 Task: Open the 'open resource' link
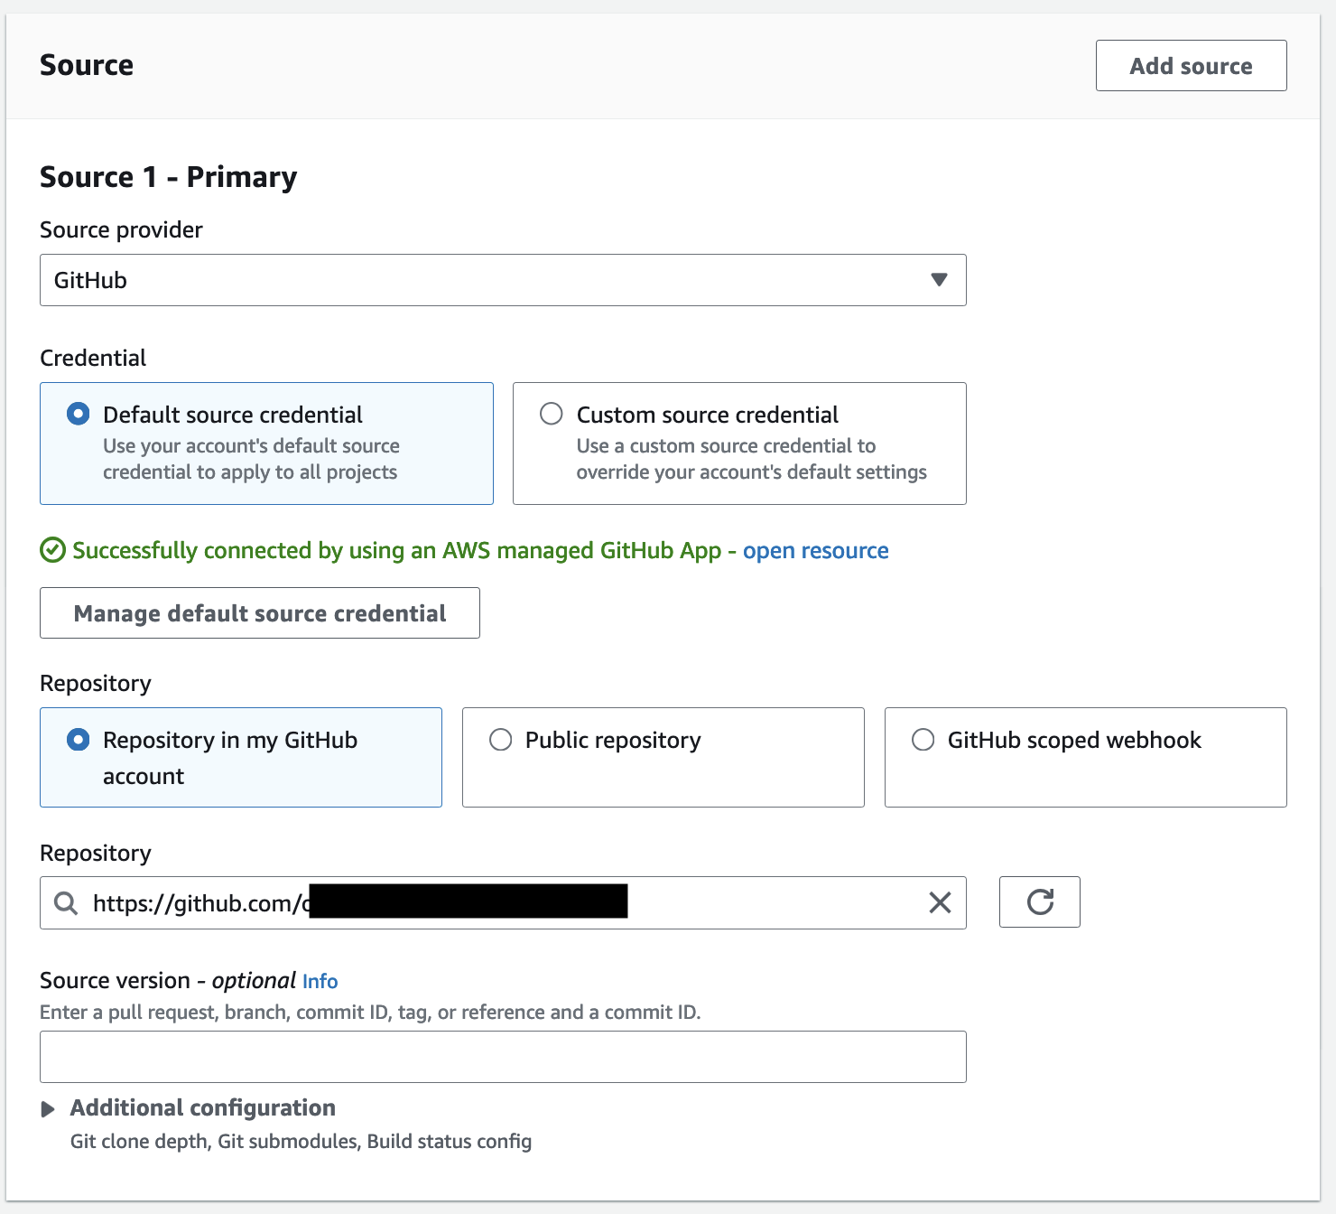point(815,551)
